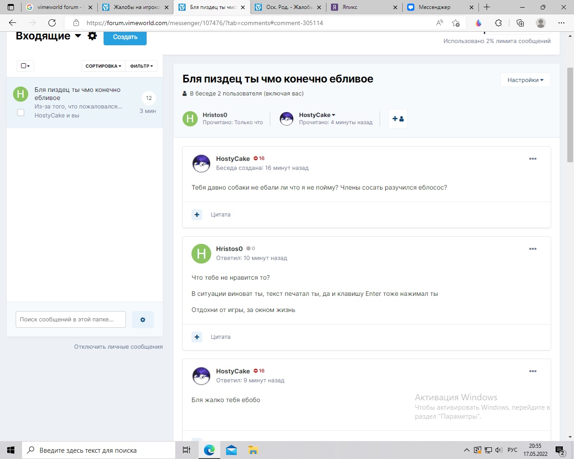574x459 pixels.
Task: Toggle the select-all checkbox dropdown
Action: click(25, 66)
